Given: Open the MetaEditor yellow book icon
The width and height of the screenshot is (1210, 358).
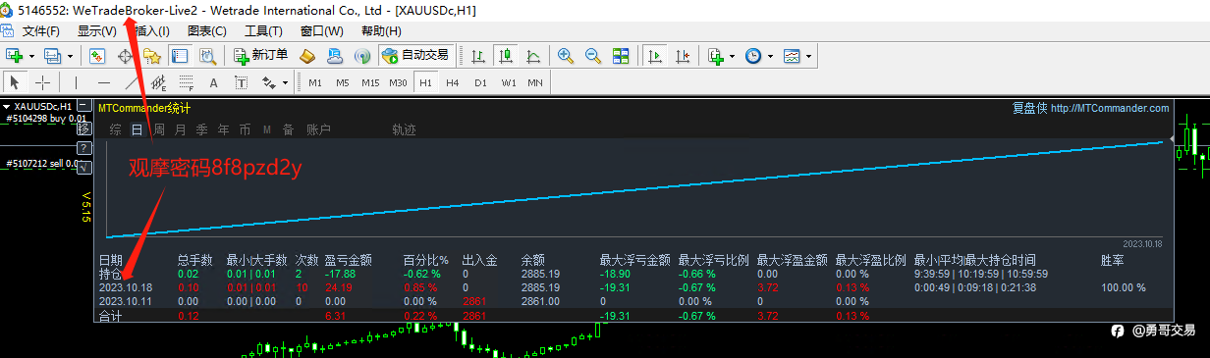Looking at the screenshot, I should click(x=307, y=56).
